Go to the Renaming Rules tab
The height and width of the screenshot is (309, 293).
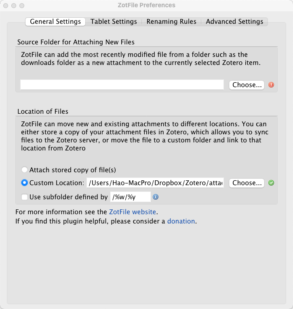coord(171,22)
